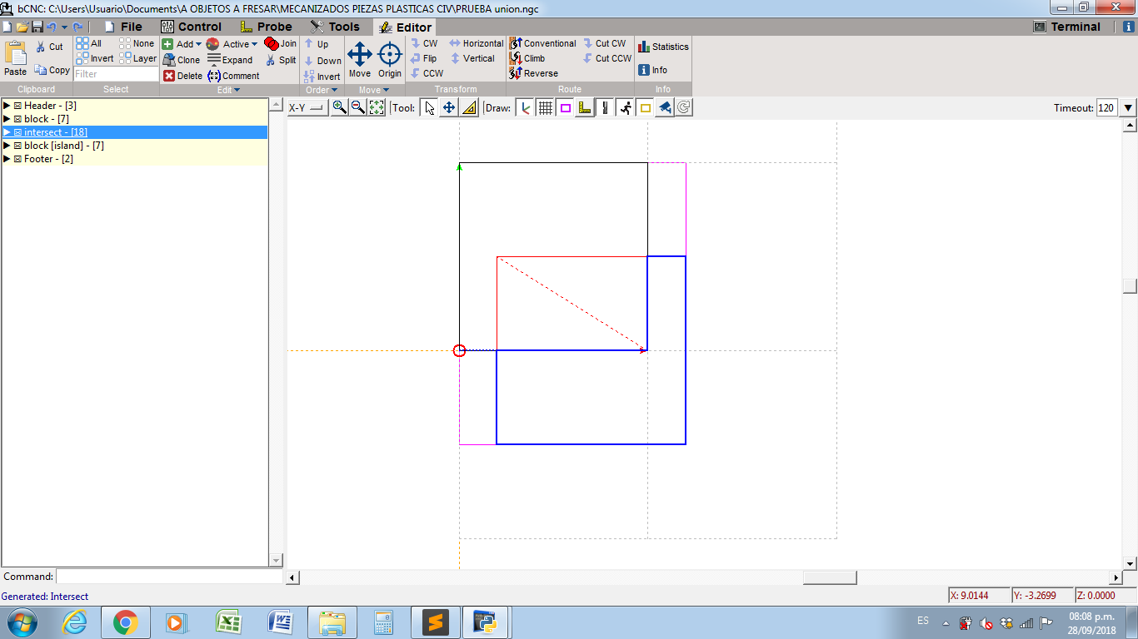Rotate selection CW

423,43
